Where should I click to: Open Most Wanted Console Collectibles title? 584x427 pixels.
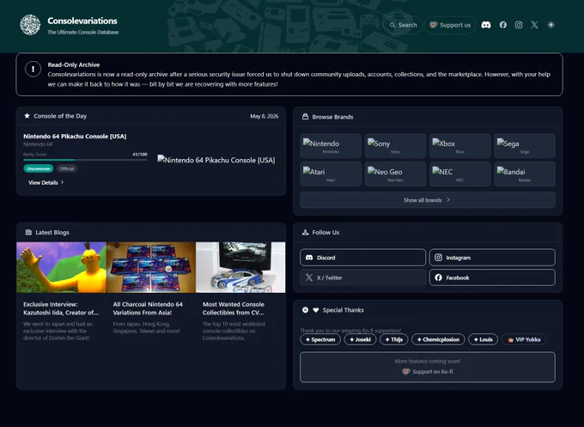(234, 308)
